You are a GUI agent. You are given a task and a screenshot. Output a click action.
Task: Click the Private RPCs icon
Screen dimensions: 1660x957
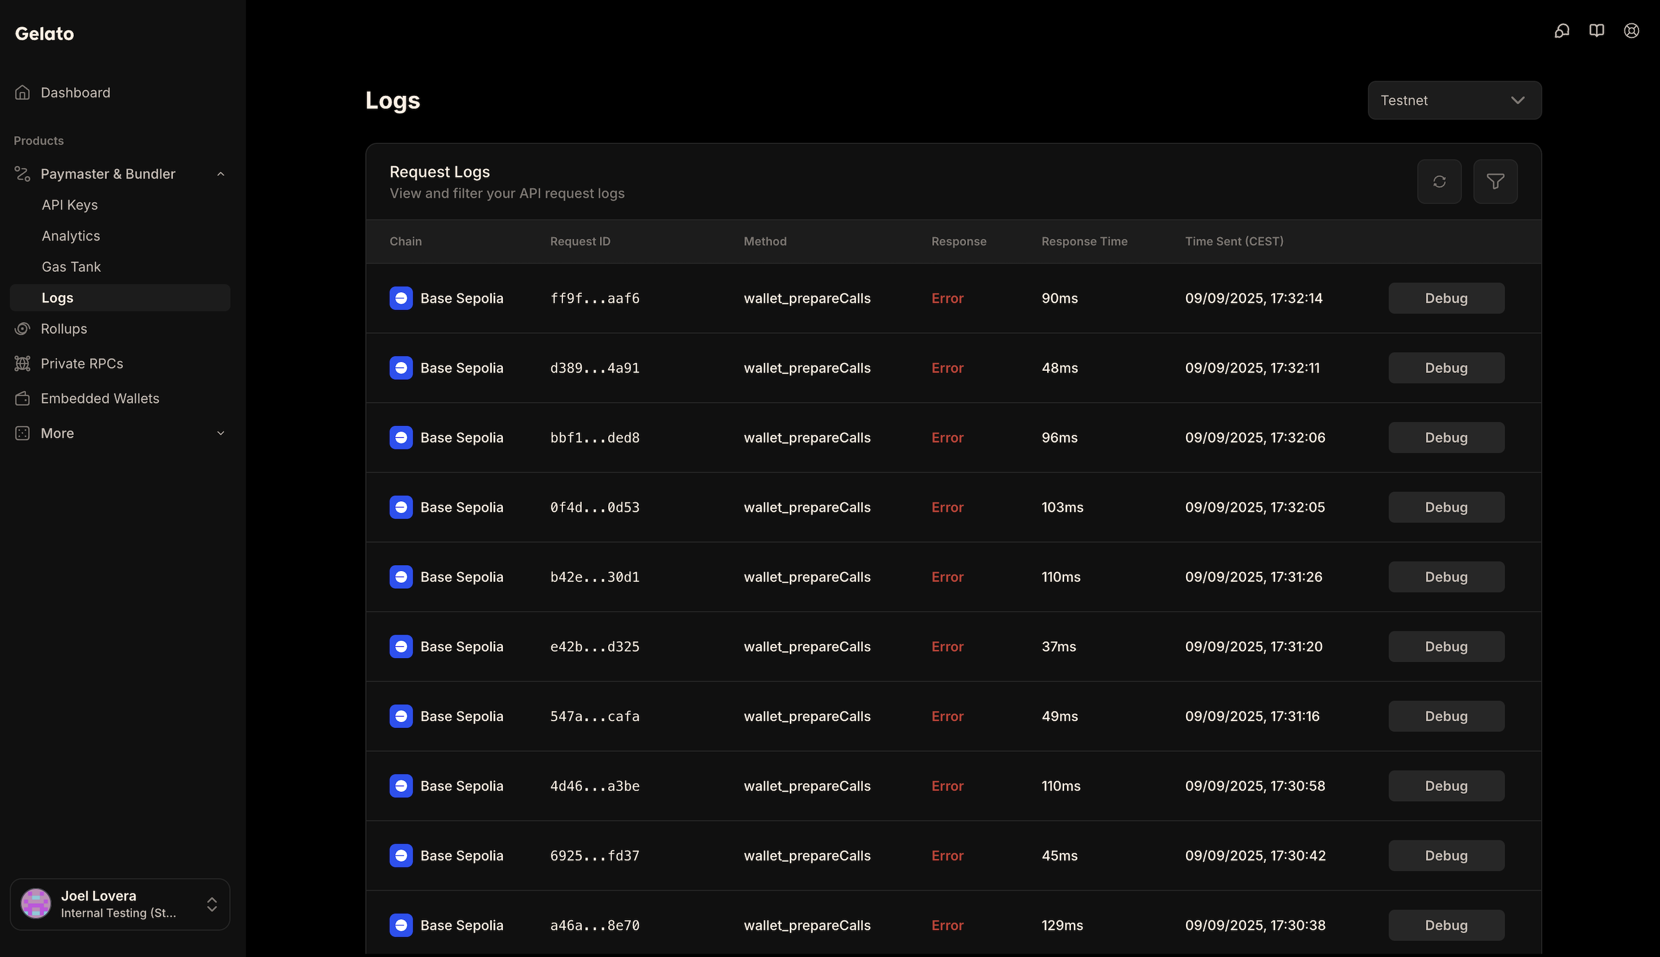pos(22,363)
